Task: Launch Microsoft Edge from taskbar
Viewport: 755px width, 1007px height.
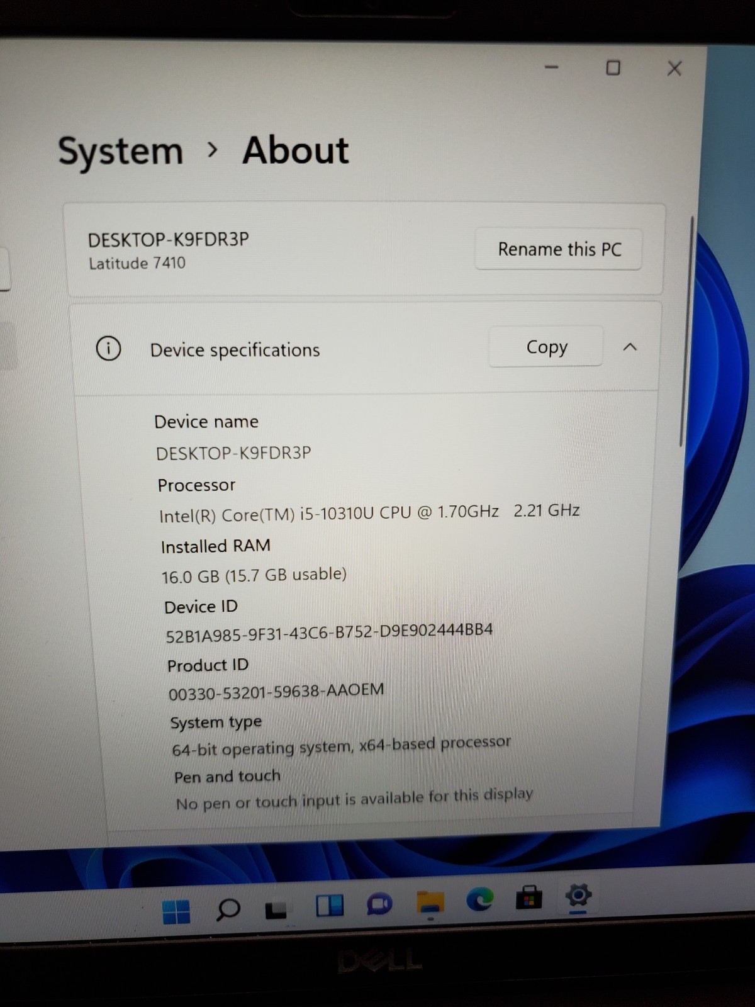Action: tap(479, 900)
